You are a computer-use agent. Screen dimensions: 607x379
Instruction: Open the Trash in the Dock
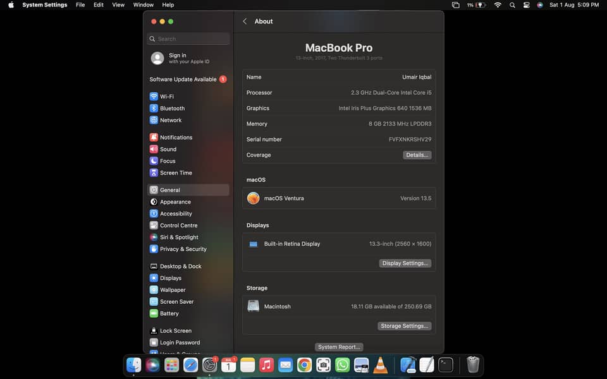pos(473,364)
